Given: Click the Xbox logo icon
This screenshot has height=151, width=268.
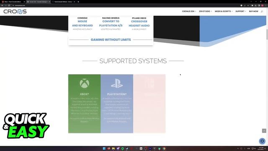Looking at the screenshot, I should click(x=85, y=83).
